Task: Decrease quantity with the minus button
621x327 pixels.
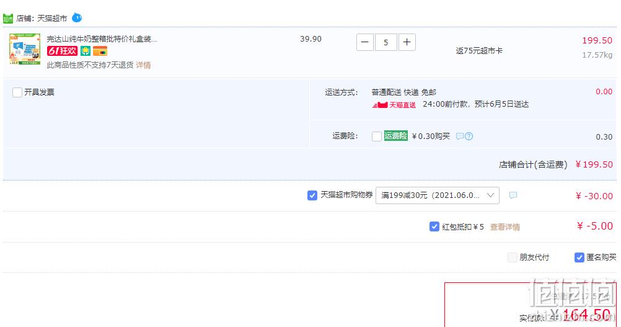Action: (x=365, y=42)
